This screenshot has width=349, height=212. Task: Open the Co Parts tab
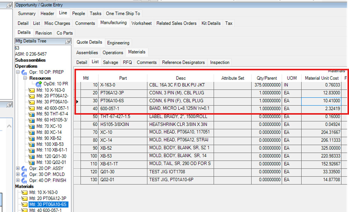[x=64, y=33]
